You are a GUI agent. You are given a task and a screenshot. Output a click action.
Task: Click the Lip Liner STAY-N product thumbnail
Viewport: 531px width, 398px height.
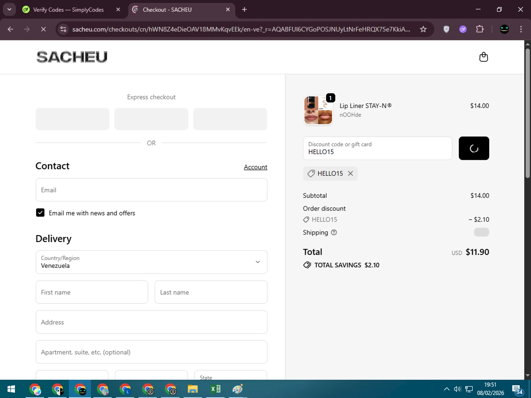(318, 110)
